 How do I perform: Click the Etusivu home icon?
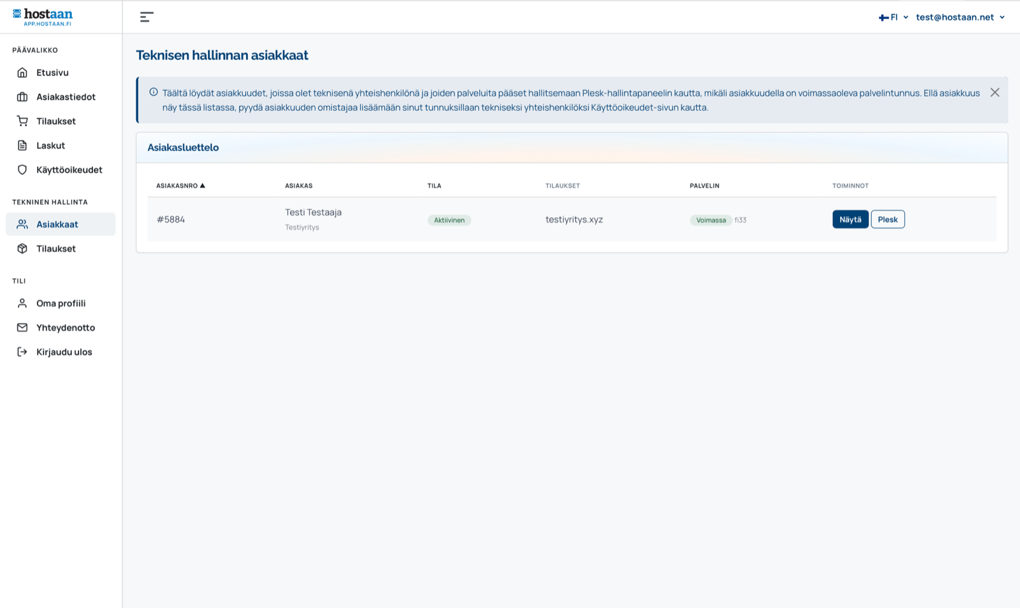22,73
